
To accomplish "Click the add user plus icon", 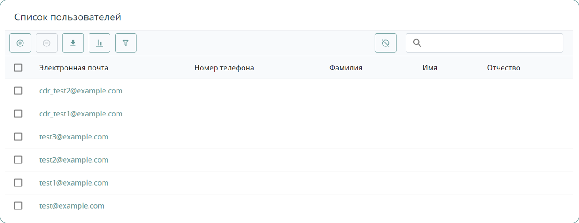I will tap(20, 43).
